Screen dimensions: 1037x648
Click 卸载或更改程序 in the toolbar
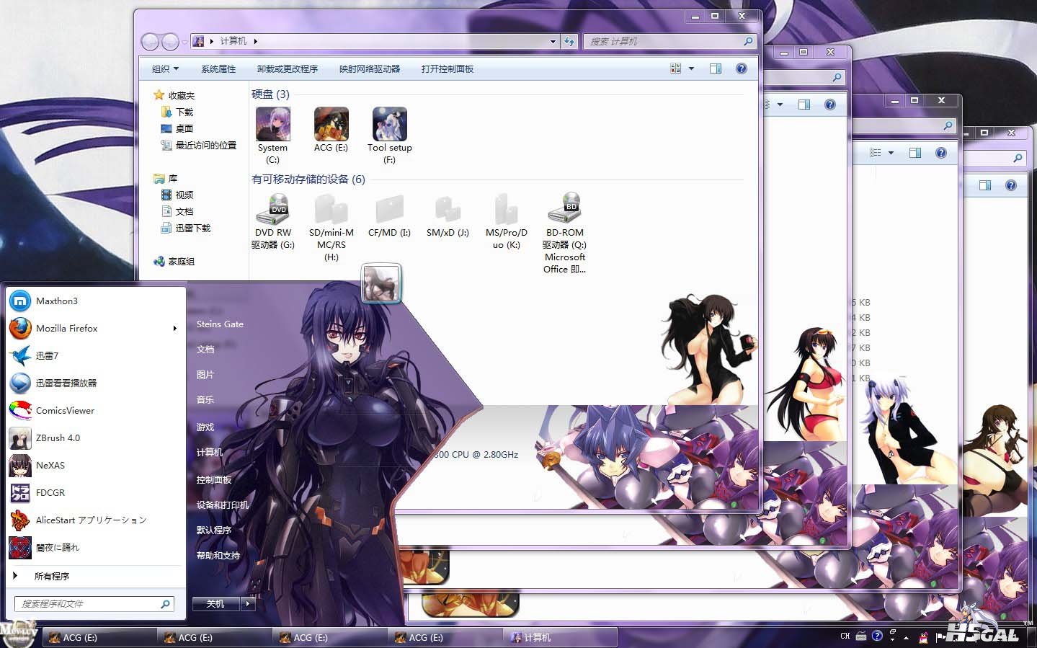pyautogui.click(x=288, y=69)
